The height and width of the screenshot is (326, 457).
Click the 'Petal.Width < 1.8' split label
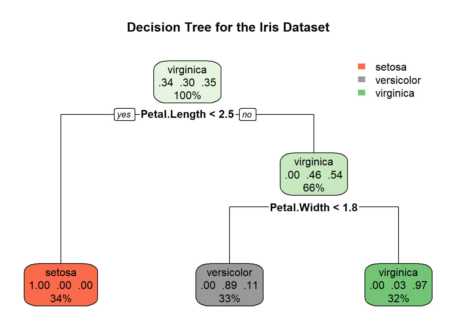(x=314, y=207)
